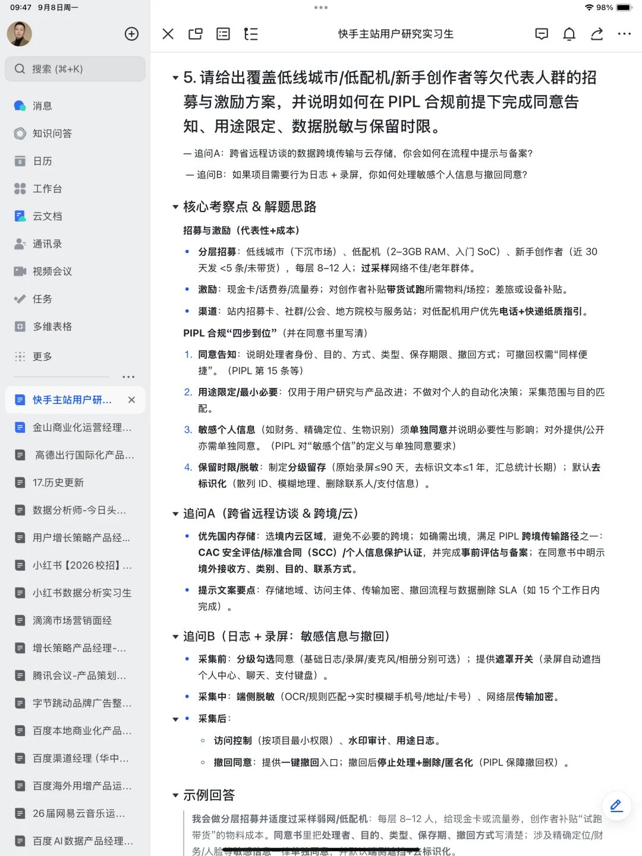
Task: Open 消息 messages section
Action: tap(75, 106)
